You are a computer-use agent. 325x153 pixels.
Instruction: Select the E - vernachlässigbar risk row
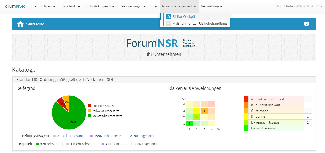(278, 122)
